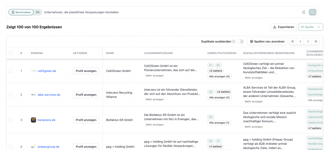The image size is (329, 150).
Task: Open the KI Spalte dropdown
Action: coord(310,27)
